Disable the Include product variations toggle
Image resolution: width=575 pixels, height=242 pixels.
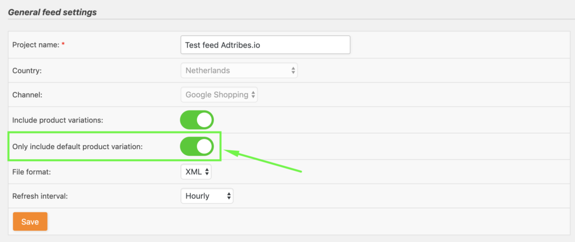pyautogui.click(x=197, y=120)
